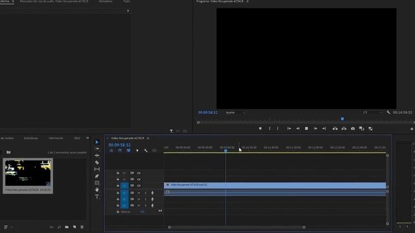Viewport: 415px width, 233px height.
Task: Click the timeline zoom scroll bar
Action: click(x=237, y=227)
